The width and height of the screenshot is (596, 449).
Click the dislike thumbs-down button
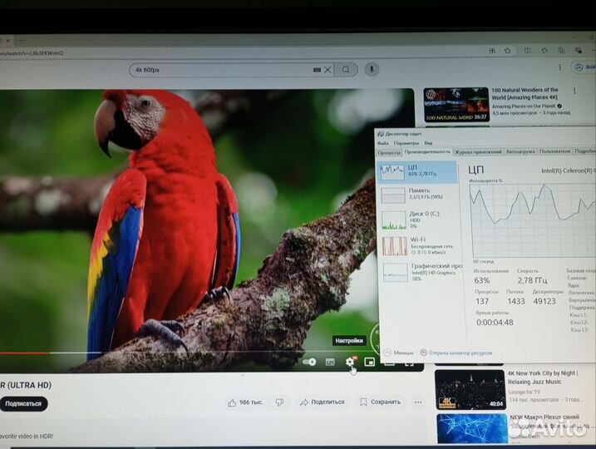point(279,402)
